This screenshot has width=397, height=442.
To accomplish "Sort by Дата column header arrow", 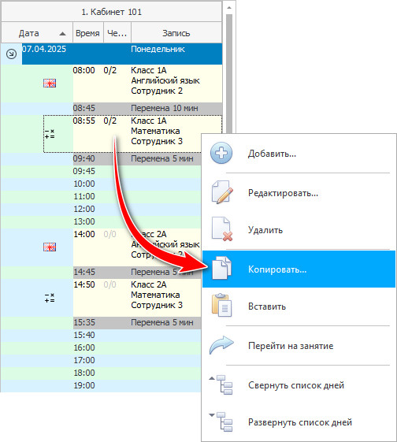I will pyautogui.click(x=62, y=34).
